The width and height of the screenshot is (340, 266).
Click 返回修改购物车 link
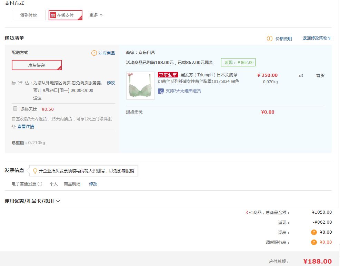click(x=317, y=38)
